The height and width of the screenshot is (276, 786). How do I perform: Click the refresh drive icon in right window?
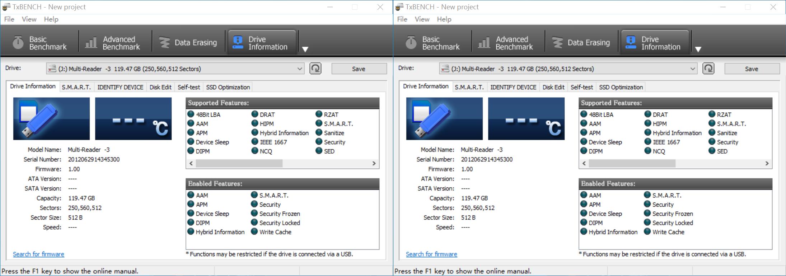pos(708,69)
